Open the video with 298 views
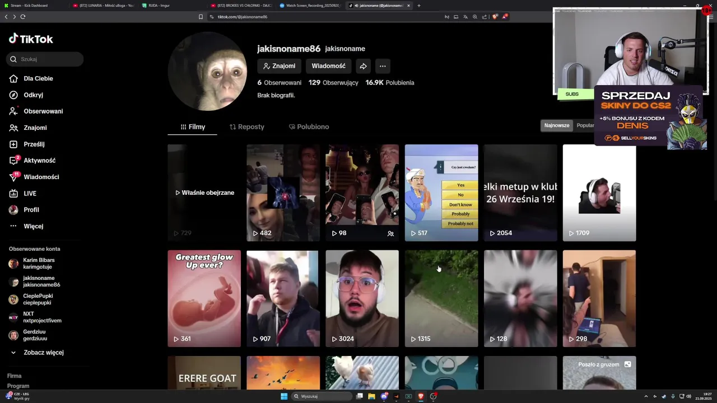This screenshot has width=717, height=403. tap(599, 298)
